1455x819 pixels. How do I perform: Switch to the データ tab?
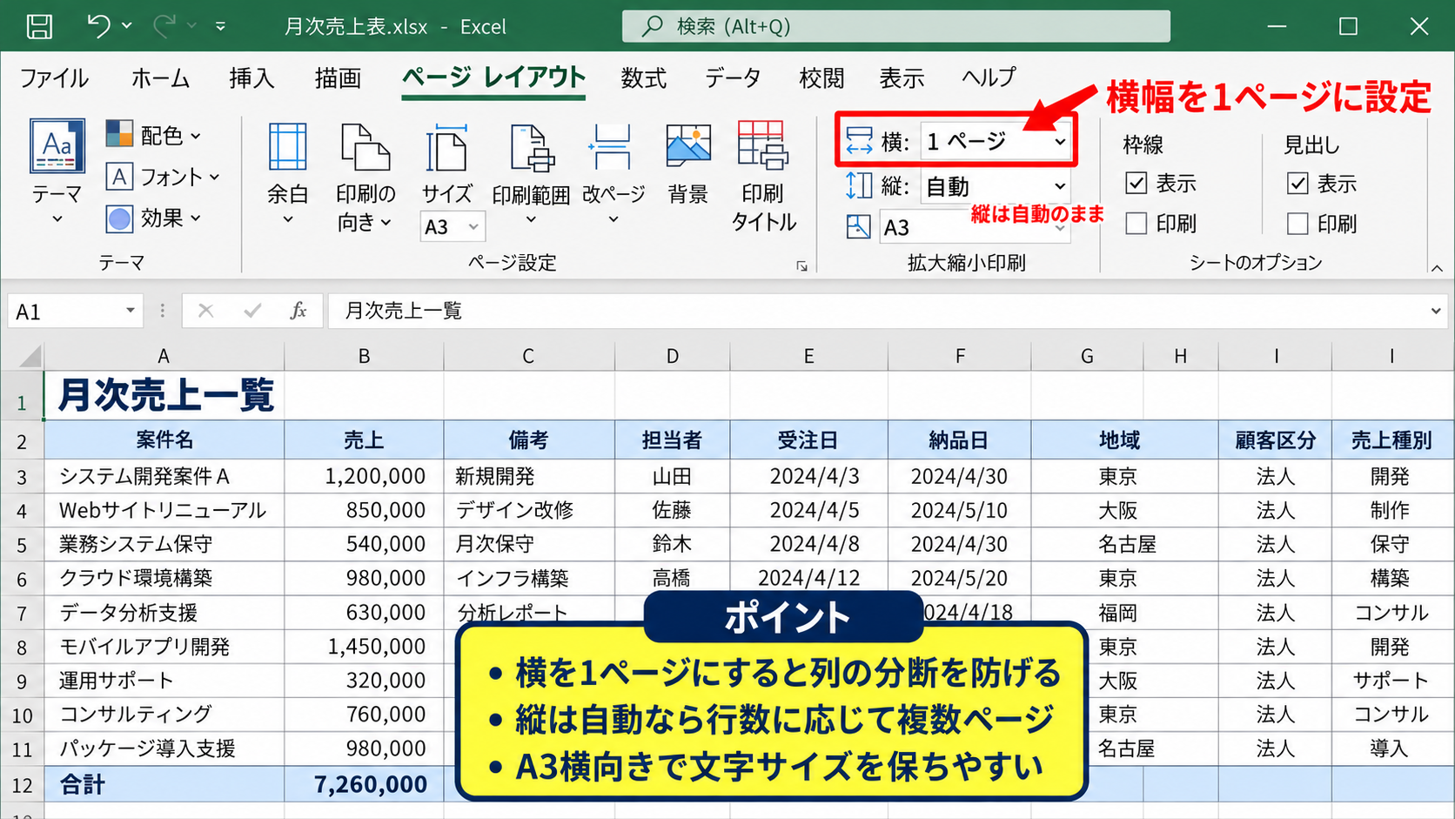(733, 78)
